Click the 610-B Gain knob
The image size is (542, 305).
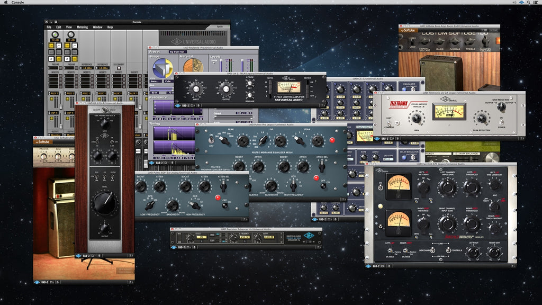click(x=105, y=124)
